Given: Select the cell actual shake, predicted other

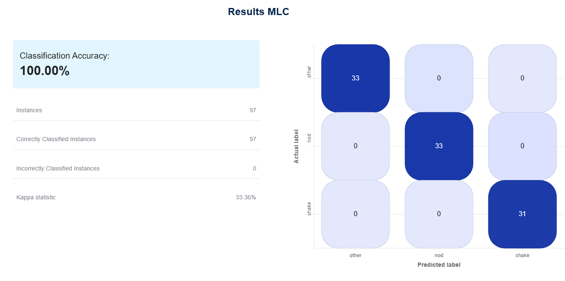Looking at the screenshot, I should (x=355, y=214).
